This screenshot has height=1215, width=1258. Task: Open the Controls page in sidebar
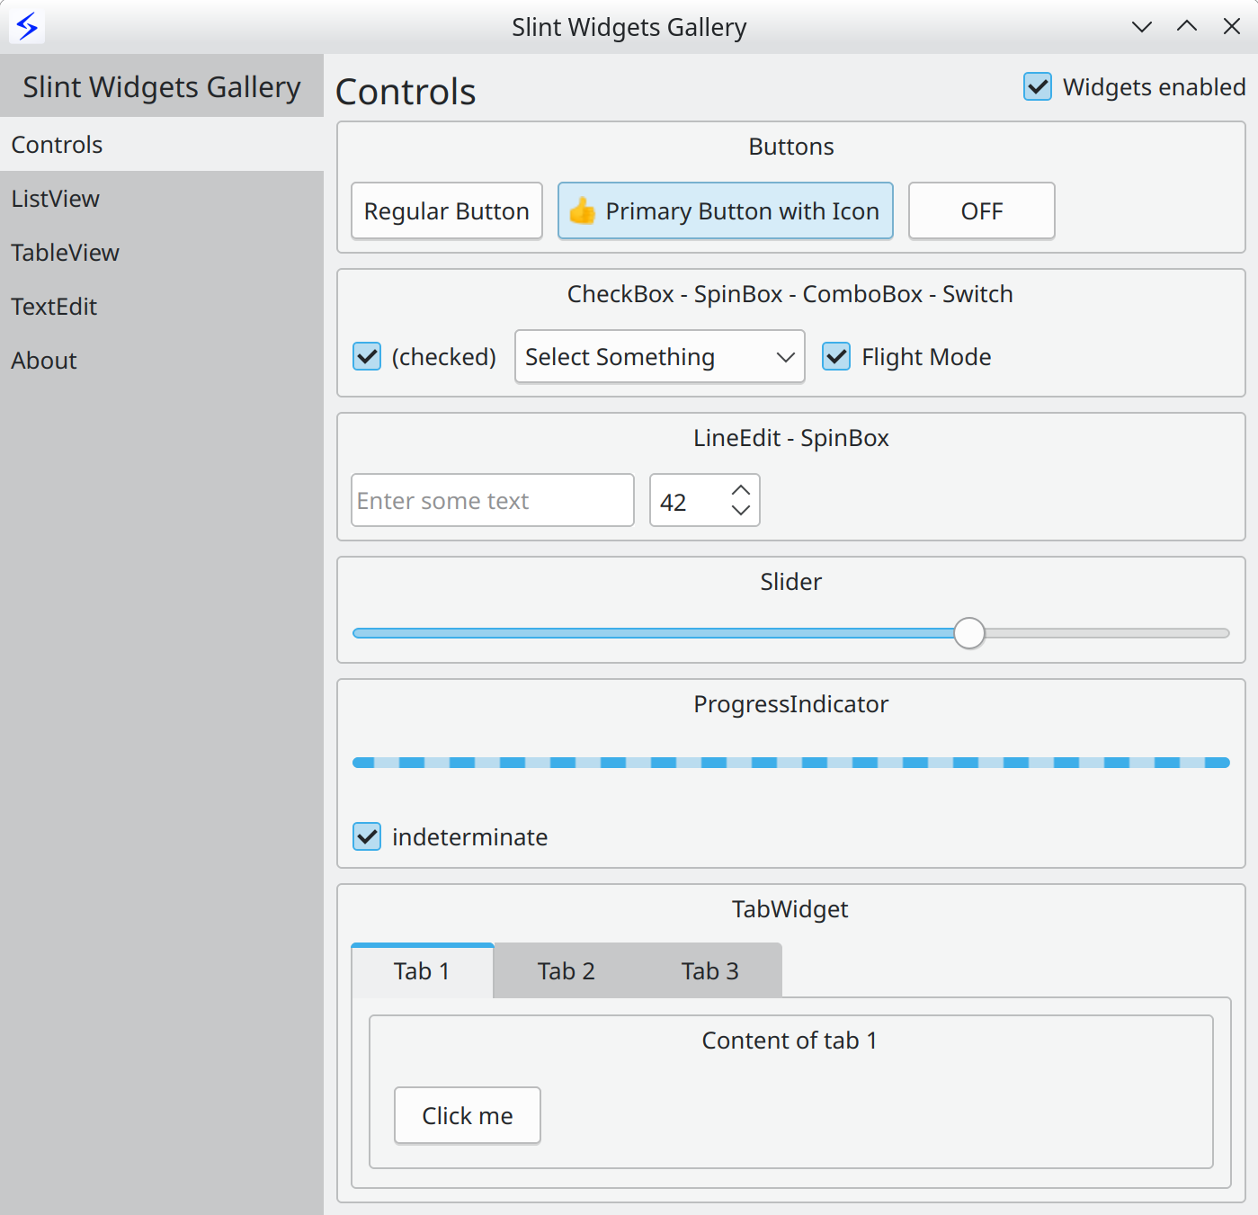[162, 144]
